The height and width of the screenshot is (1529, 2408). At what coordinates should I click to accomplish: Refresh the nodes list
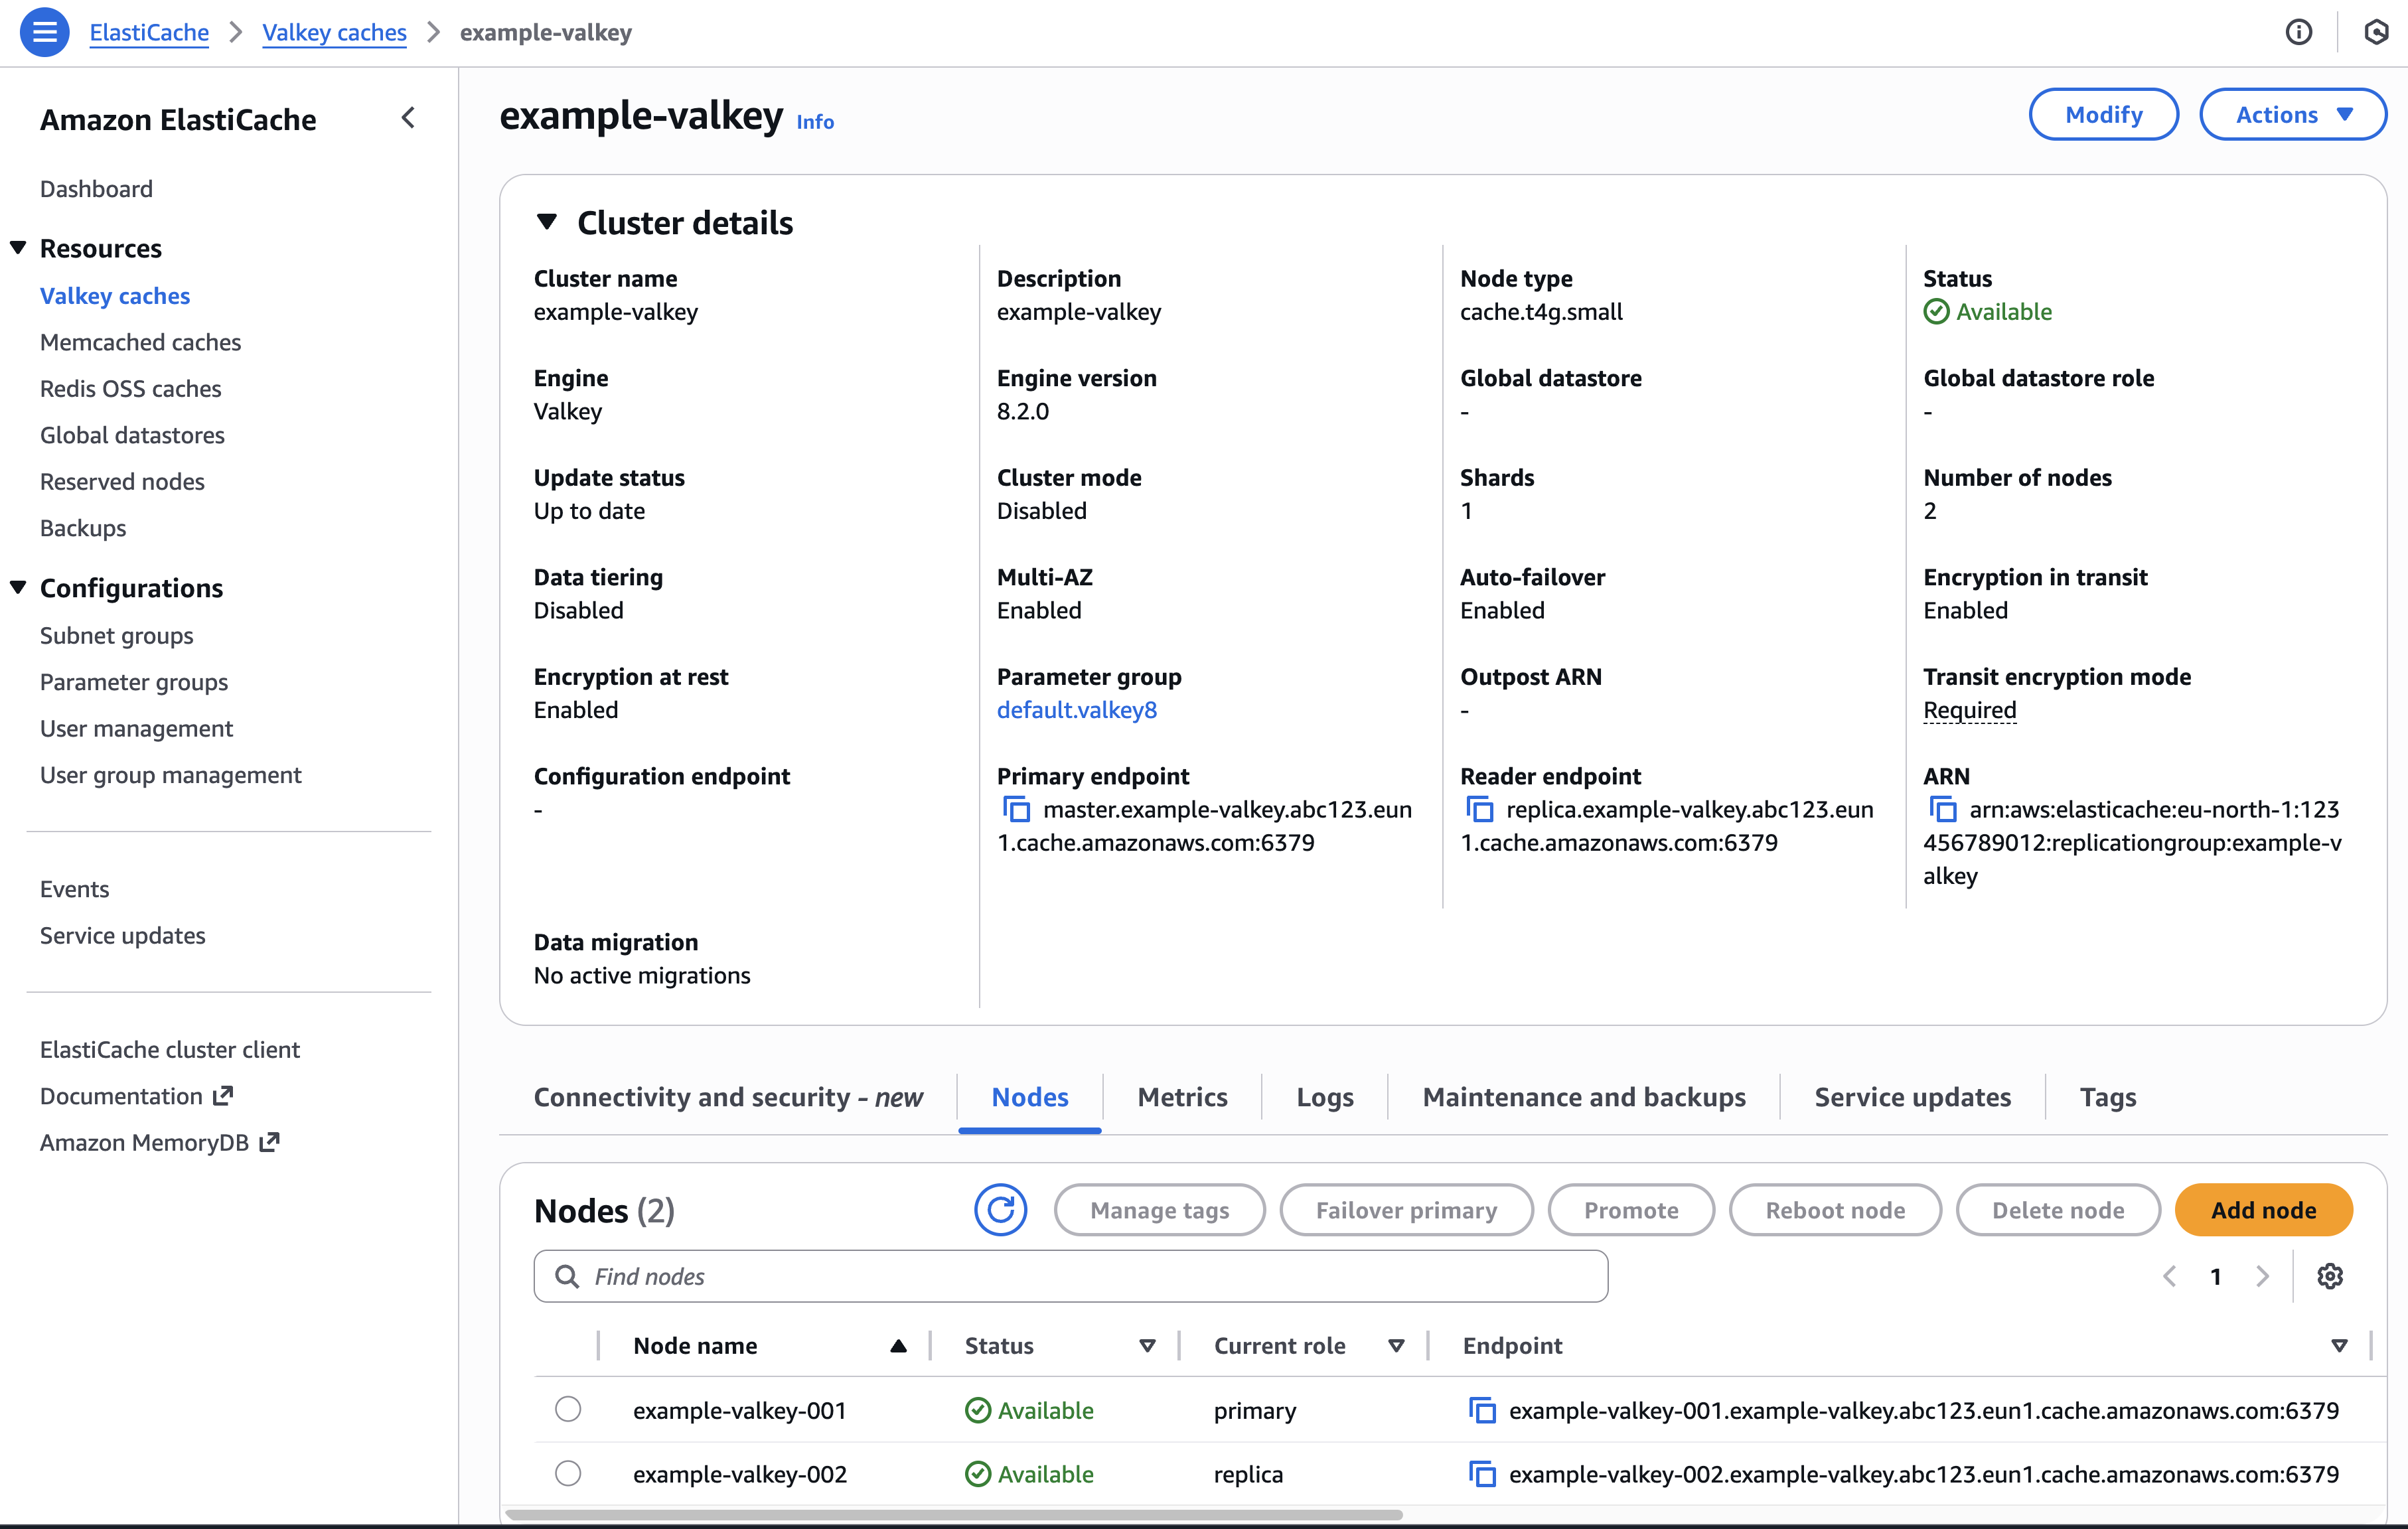coord(1000,1210)
